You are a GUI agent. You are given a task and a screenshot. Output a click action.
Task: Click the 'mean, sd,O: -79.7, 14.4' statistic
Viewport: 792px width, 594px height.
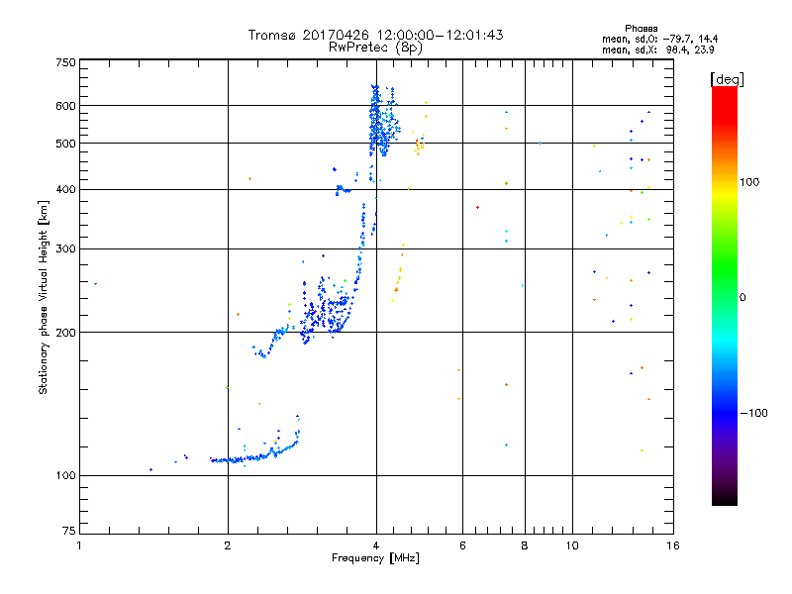[659, 39]
